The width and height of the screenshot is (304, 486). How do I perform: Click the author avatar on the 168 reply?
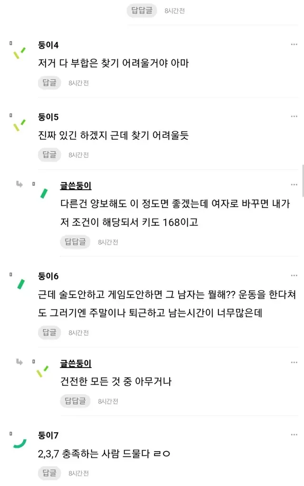pos(43,193)
